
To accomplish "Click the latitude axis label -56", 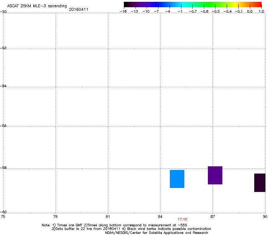I will point(3,125).
